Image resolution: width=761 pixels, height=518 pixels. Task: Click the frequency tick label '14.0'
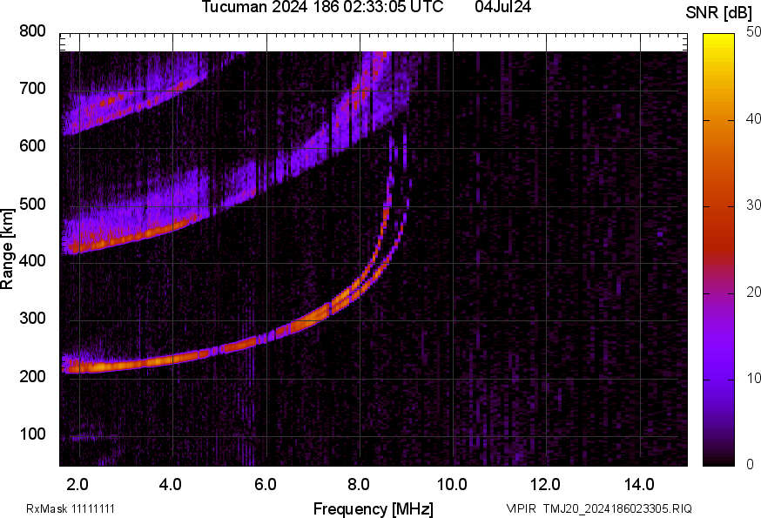pyautogui.click(x=639, y=484)
